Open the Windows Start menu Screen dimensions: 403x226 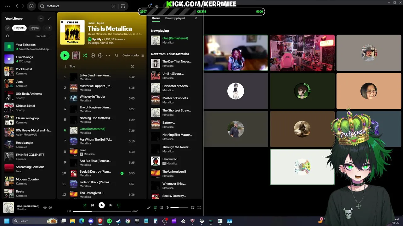7,221
